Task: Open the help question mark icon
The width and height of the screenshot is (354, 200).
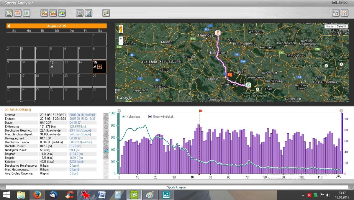Action: (345, 13)
